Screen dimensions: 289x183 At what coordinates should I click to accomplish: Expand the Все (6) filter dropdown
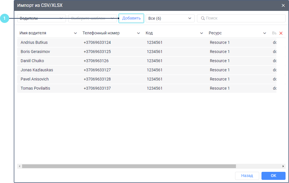(x=170, y=18)
